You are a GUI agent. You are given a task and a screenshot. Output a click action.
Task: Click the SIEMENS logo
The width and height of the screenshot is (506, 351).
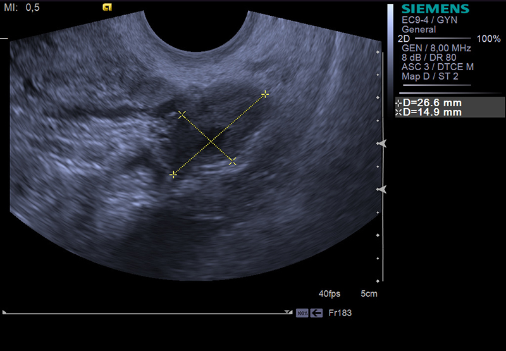[x=435, y=9]
